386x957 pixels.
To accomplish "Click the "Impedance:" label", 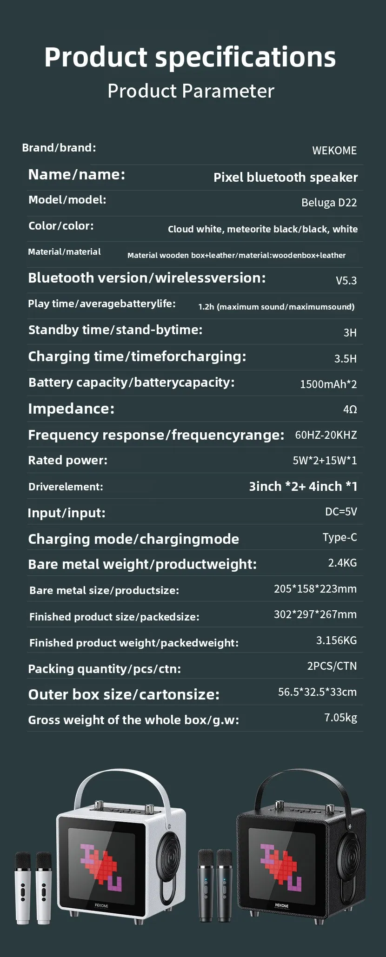I will tap(71, 409).
